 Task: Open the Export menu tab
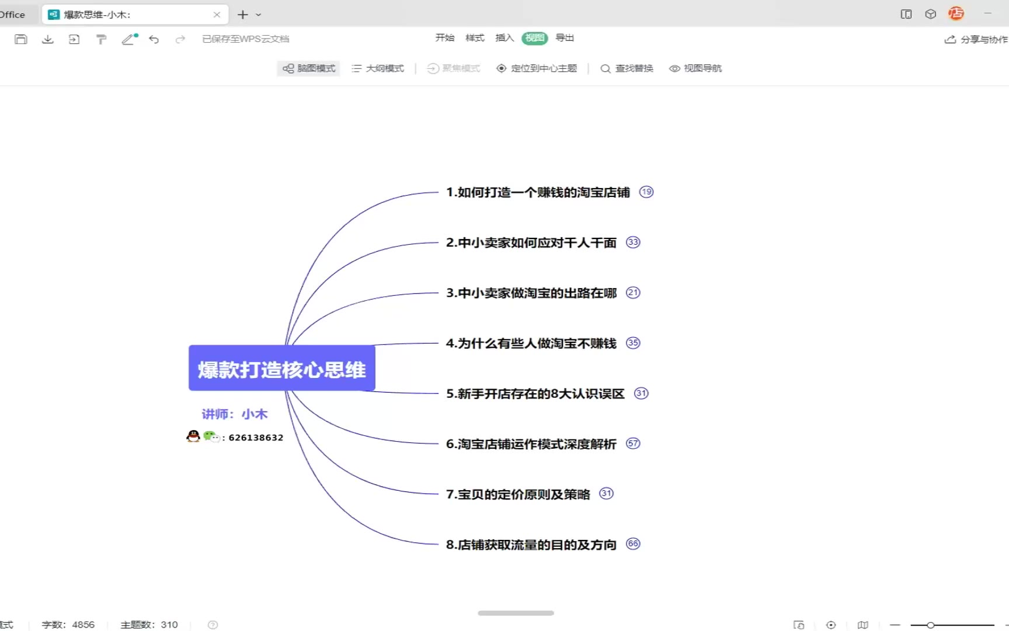564,38
